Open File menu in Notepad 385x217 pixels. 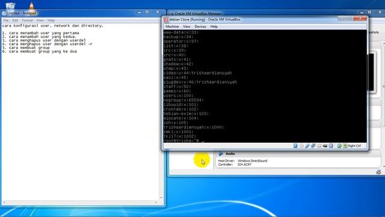coord(6,20)
